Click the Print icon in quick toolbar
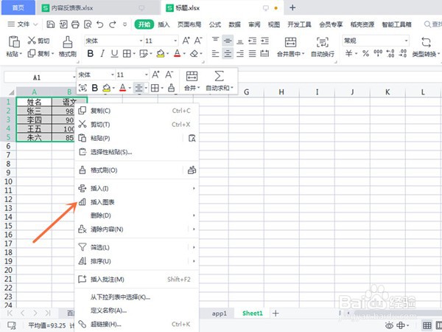The width and height of the screenshot is (442, 332). click(75, 24)
